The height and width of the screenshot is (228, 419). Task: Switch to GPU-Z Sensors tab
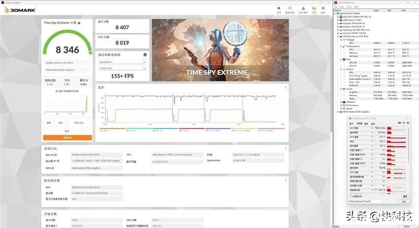(359, 124)
